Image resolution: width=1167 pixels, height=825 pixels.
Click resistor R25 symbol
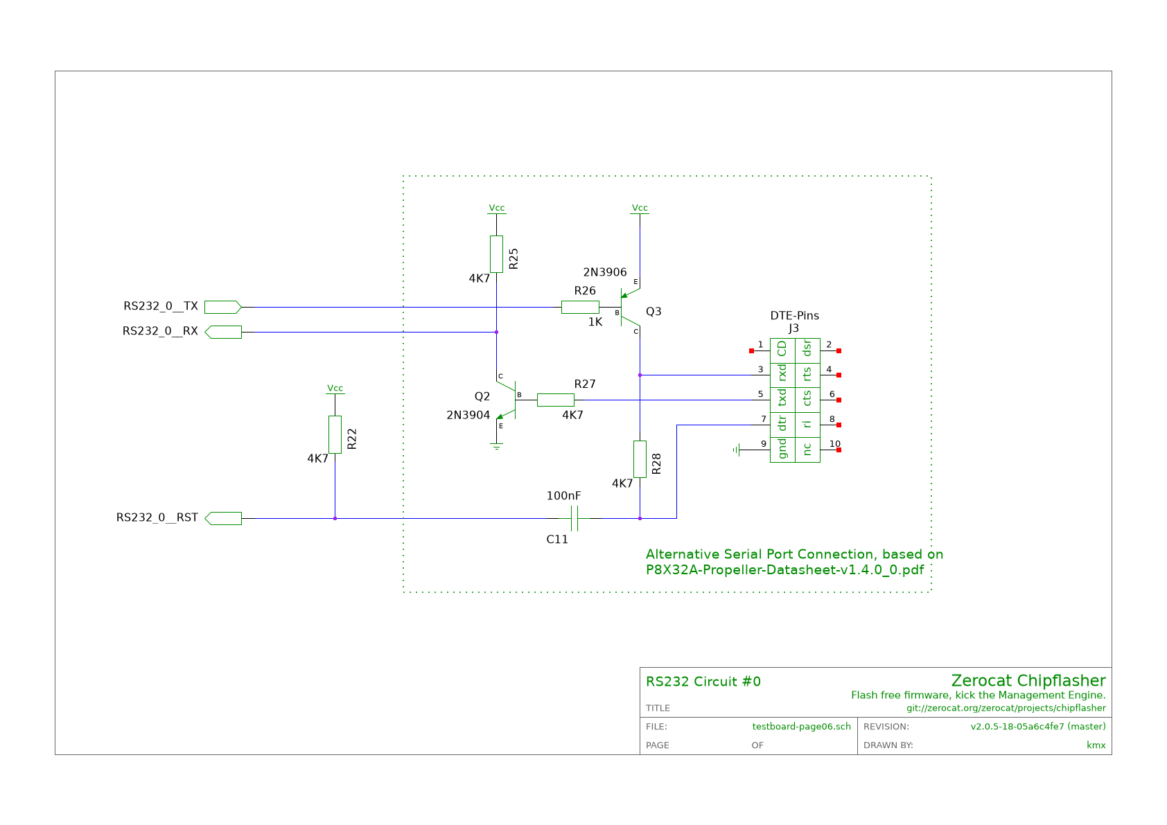(496, 254)
